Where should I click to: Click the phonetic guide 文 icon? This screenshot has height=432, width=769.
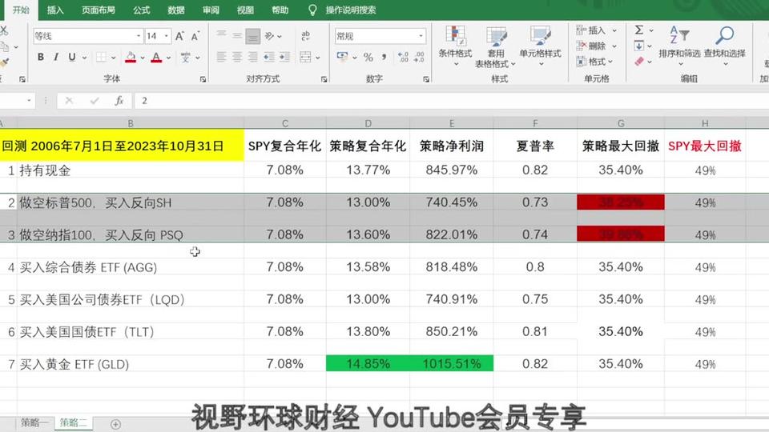[x=185, y=58]
